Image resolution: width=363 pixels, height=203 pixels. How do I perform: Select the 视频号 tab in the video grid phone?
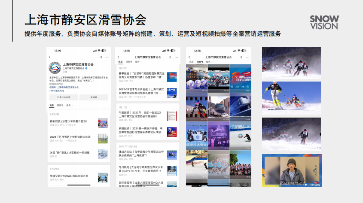[x=200, y=62]
